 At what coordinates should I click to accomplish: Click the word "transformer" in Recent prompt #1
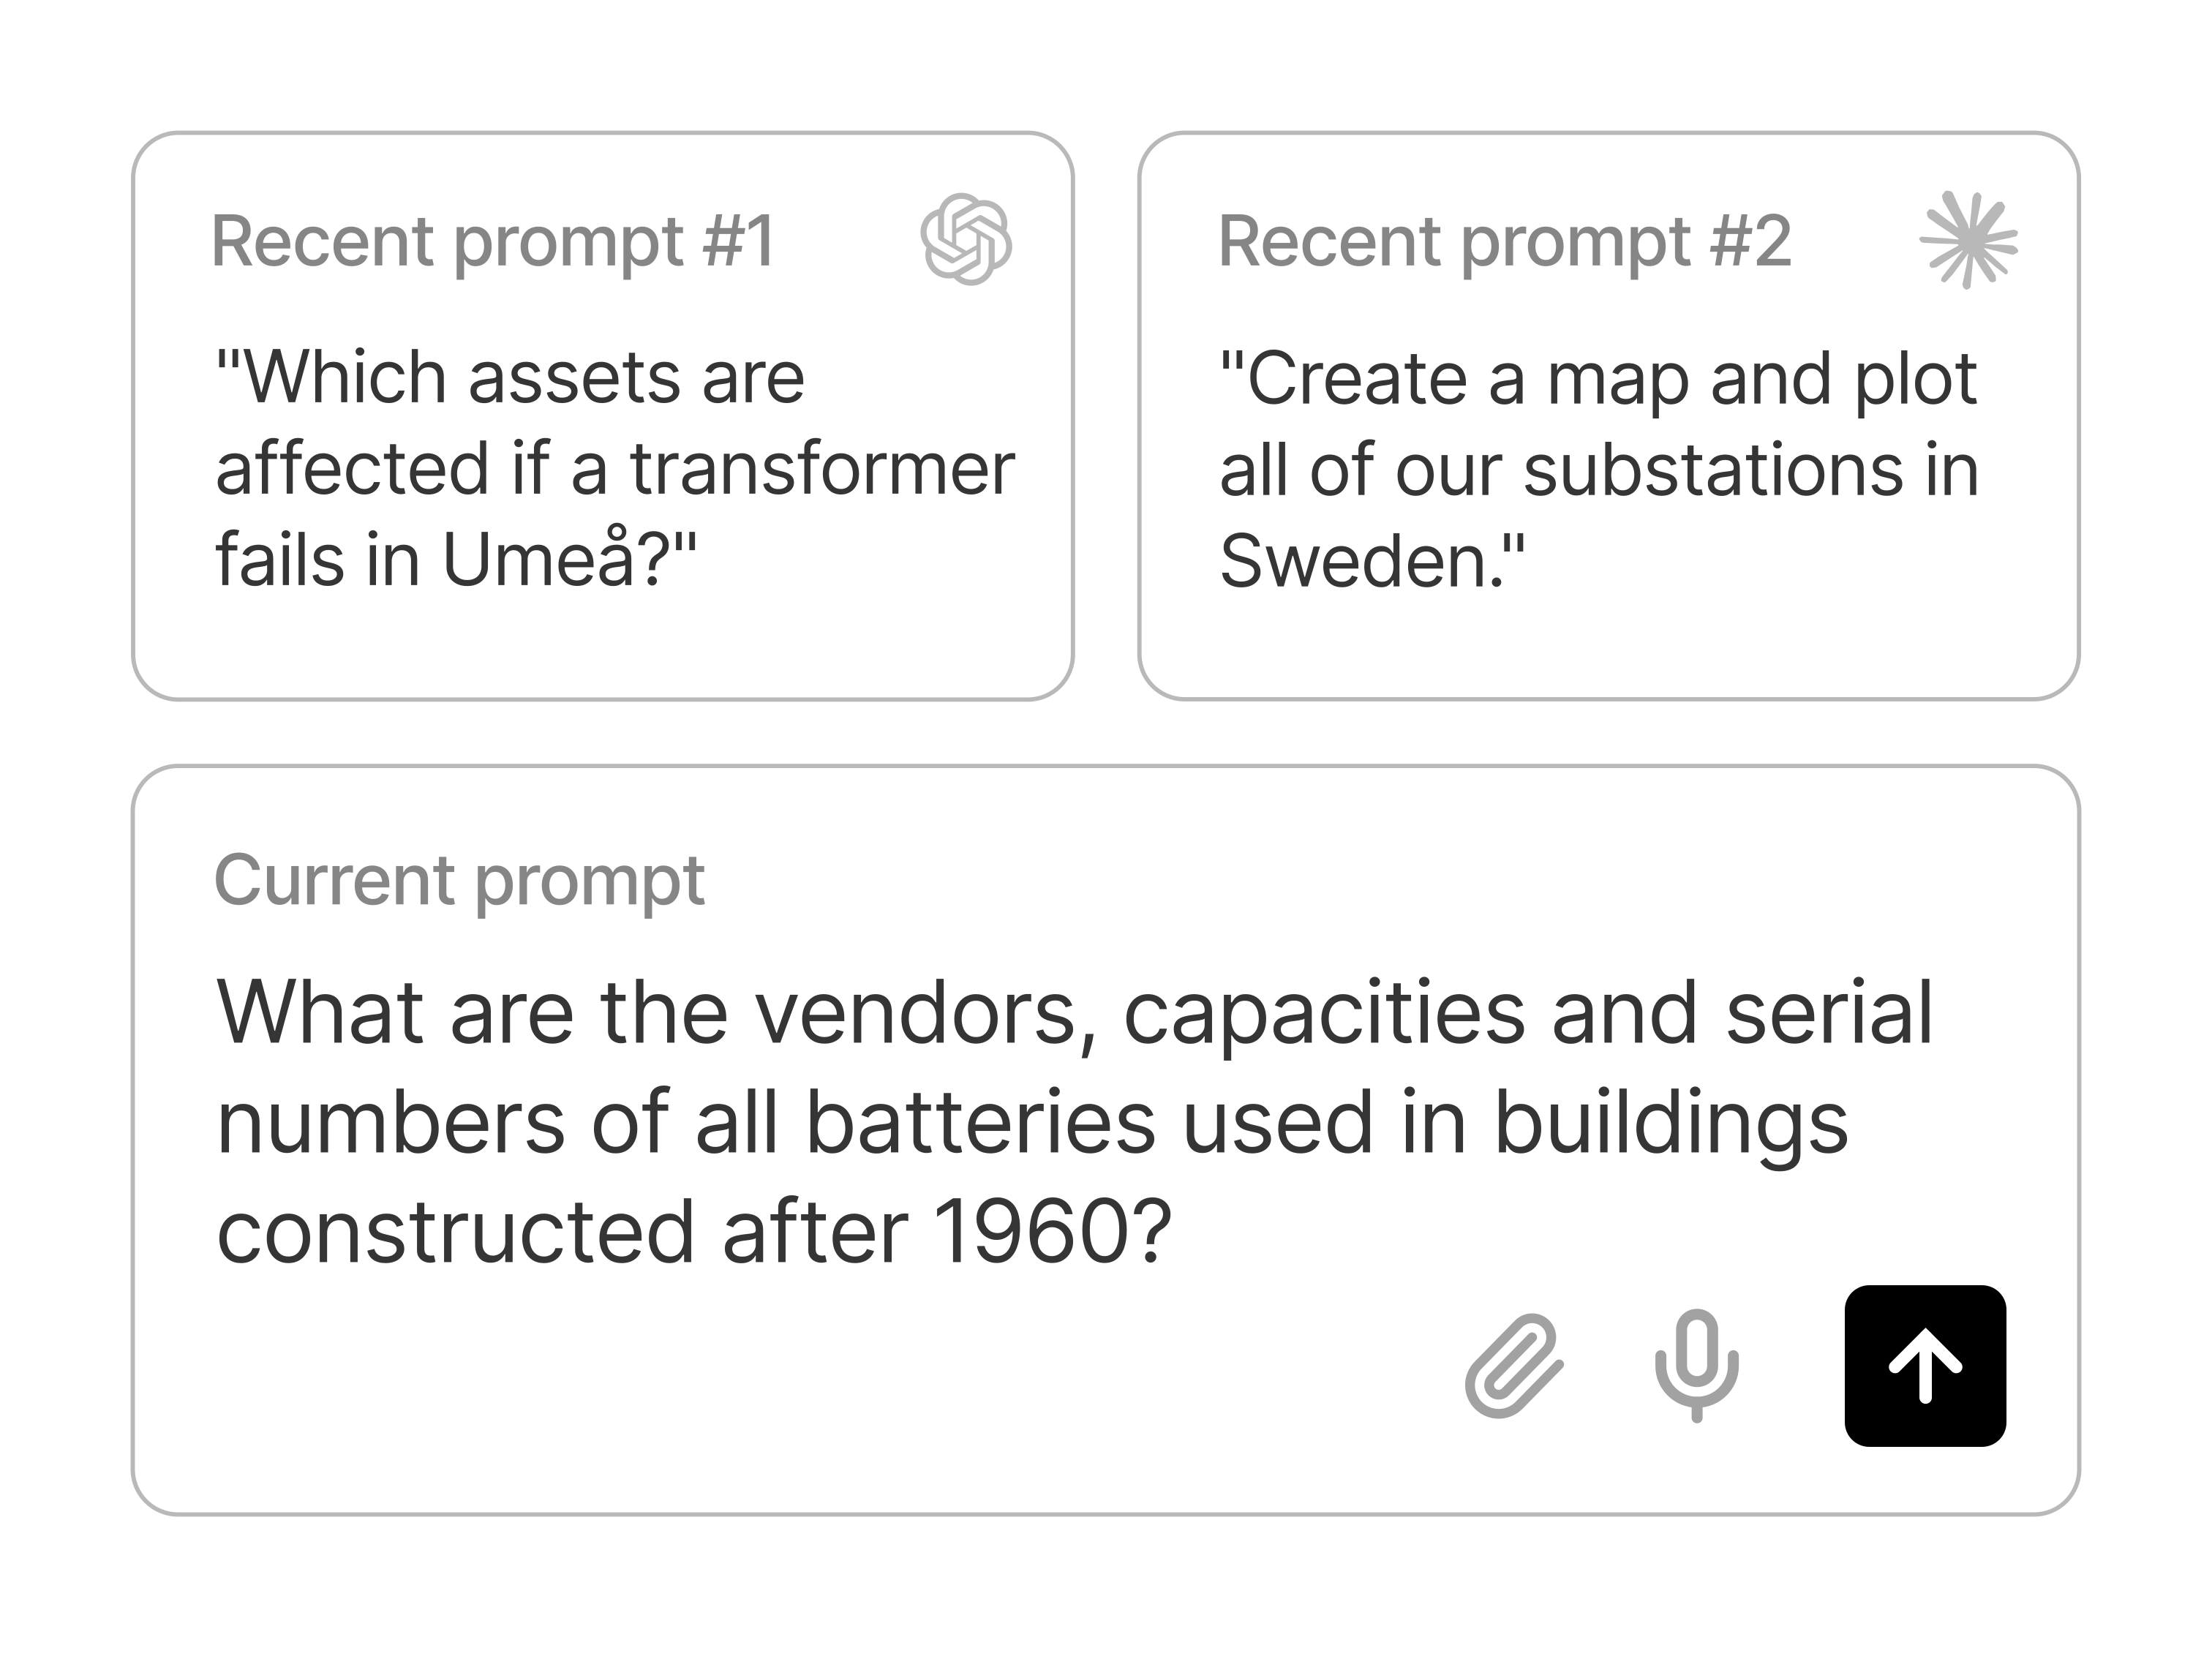(822, 469)
